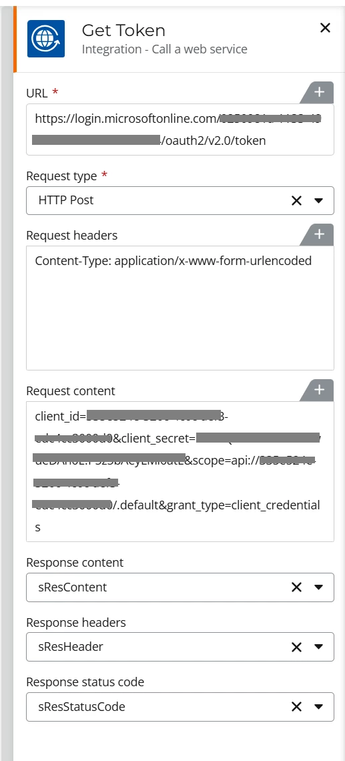Image resolution: width=345 pixels, height=761 pixels.
Task: Open the sResContent combo box
Action: [x=180, y=587]
